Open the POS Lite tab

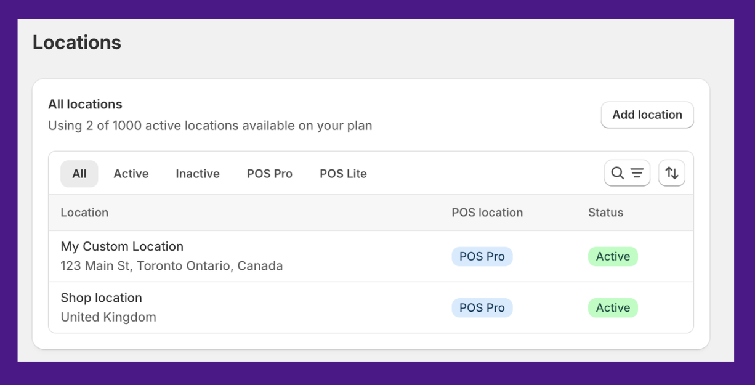pos(343,174)
